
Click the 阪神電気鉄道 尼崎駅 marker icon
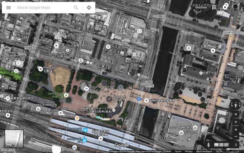101,138
